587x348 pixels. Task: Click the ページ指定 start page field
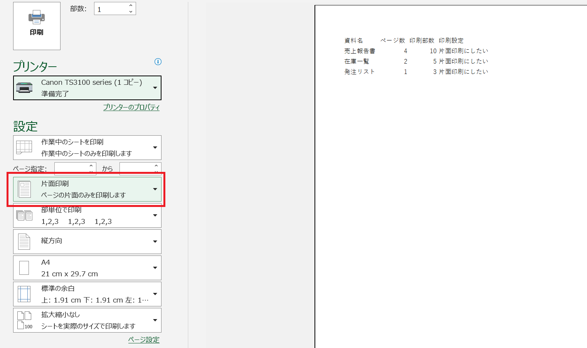[x=71, y=169]
